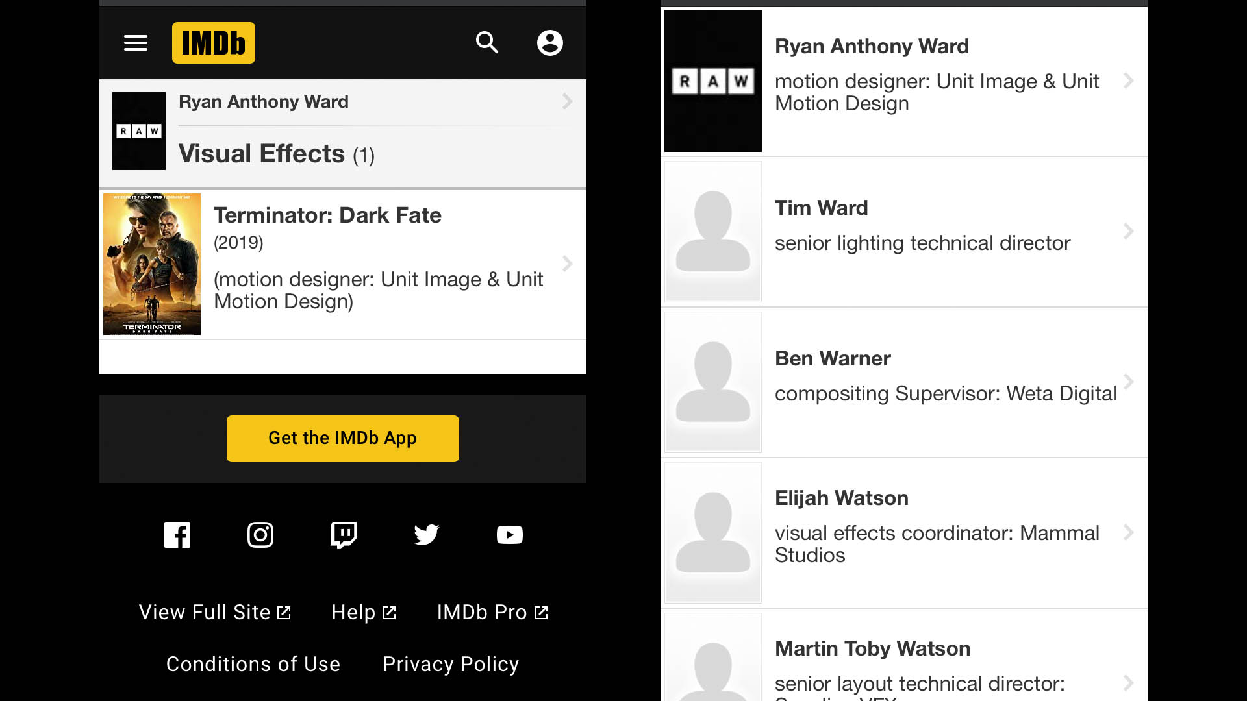Click 'visual effects coordinator: Mammal Studios' text
The image size is (1247, 701).
tap(937, 544)
